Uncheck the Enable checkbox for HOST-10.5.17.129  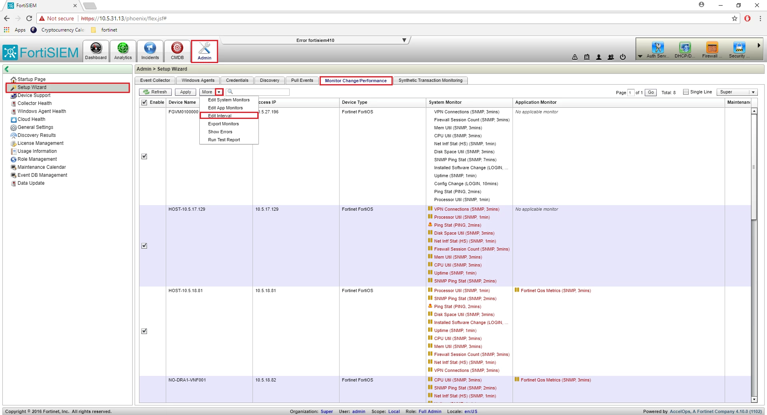click(144, 246)
